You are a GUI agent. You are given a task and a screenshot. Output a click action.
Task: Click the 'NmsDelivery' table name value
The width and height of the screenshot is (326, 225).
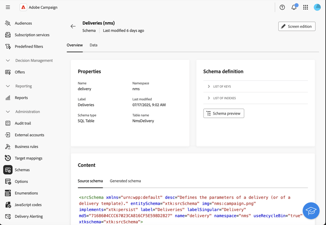[x=143, y=121]
